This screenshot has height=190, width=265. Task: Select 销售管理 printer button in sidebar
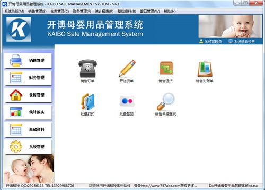coord(28,61)
